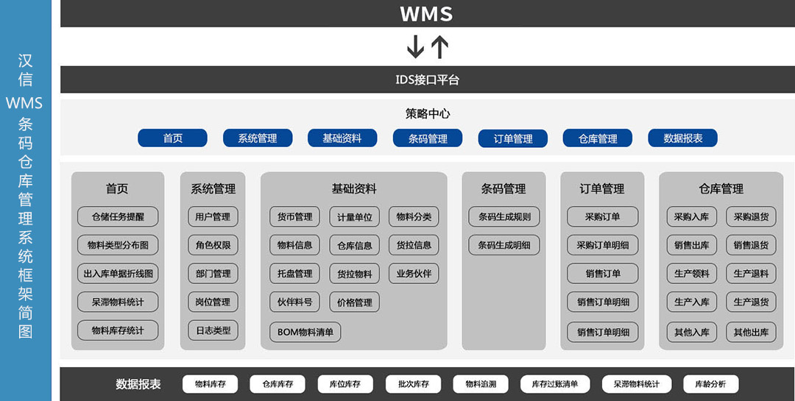This screenshot has height=401, width=795.
Task: Open the blue 数据报表 tab
Action: (x=682, y=138)
